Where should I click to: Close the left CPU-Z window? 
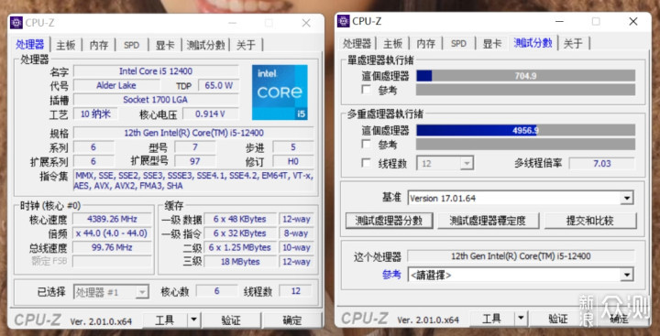(x=306, y=23)
